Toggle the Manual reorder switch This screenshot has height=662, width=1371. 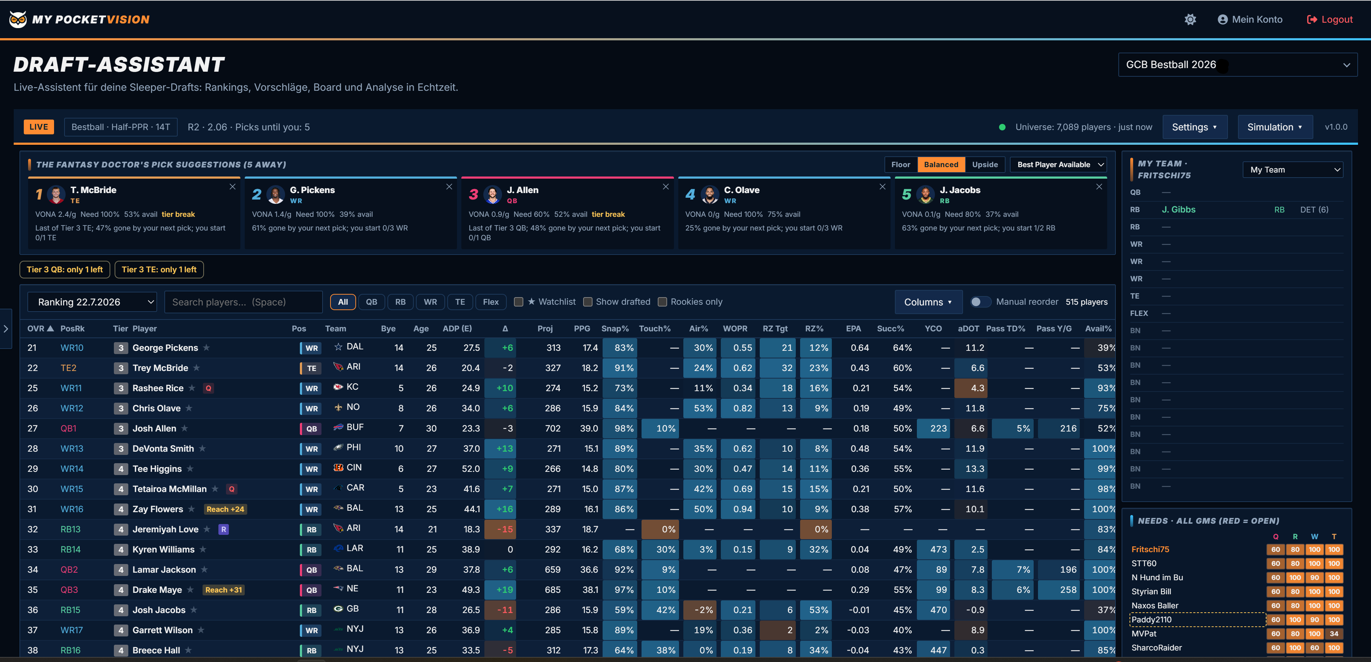(980, 302)
